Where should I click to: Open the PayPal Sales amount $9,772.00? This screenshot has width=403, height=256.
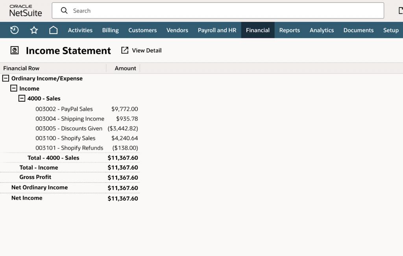[x=125, y=109]
